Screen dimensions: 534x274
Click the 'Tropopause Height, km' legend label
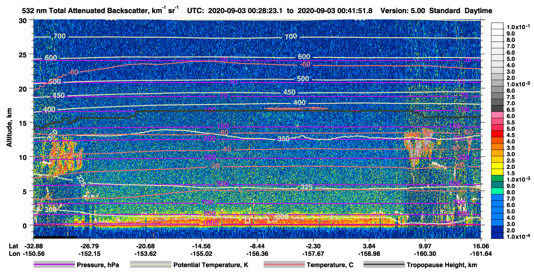442,265
